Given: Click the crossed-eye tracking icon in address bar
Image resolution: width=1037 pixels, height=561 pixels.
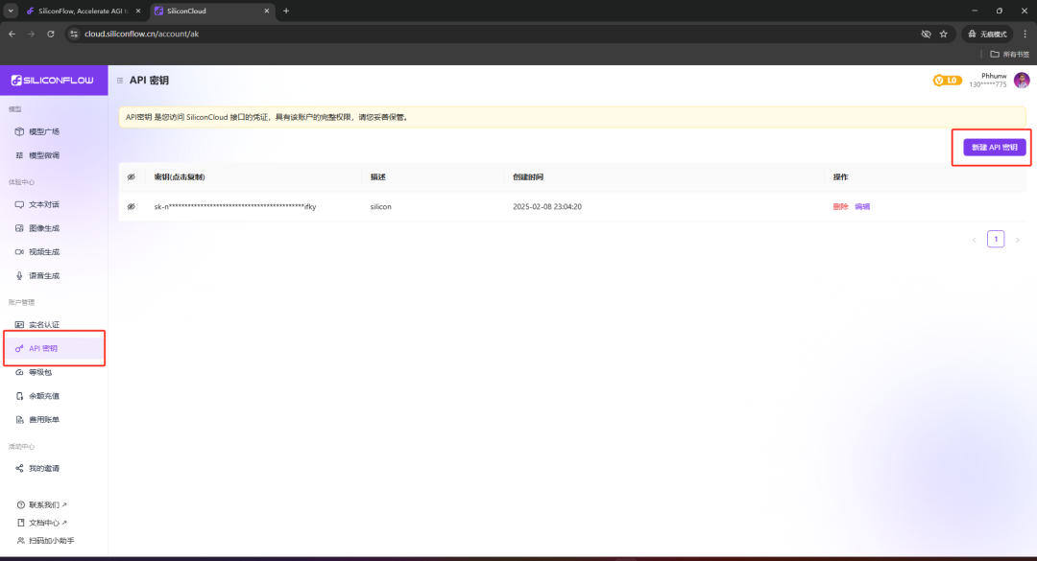Looking at the screenshot, I should coord(926,34).
